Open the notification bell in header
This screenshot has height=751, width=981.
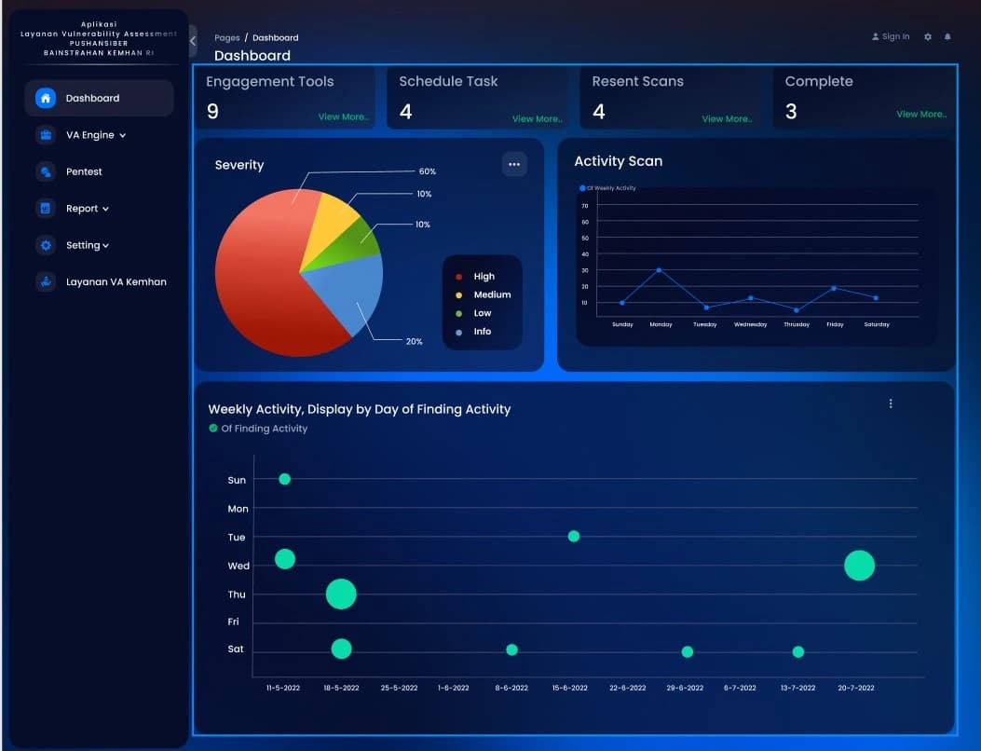point(947,37)
